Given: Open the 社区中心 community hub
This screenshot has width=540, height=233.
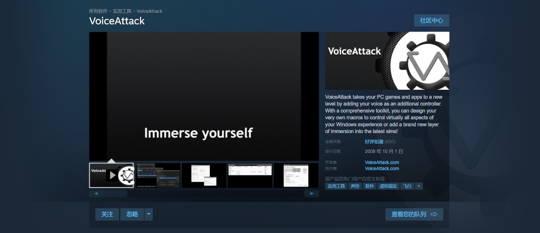Looking at the screenshot, I should (431, 20).
